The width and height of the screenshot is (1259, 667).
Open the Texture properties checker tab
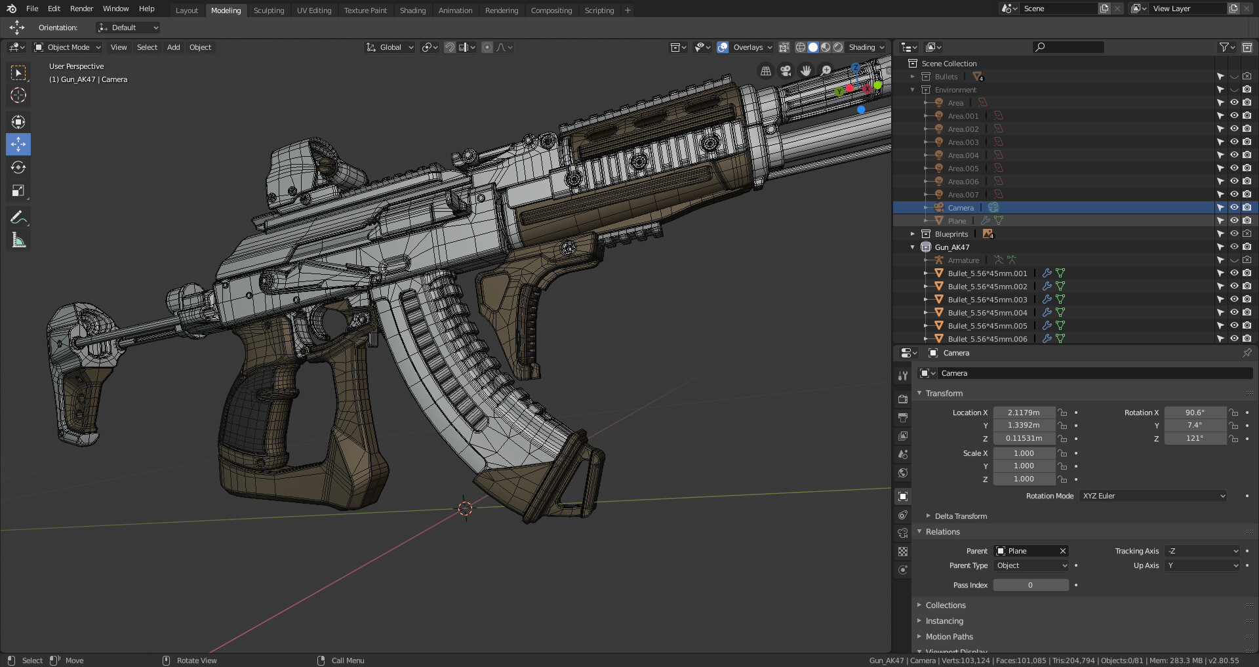click(903, 552)
